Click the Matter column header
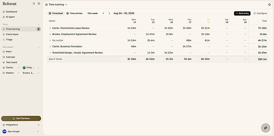274x136 pixels. click(x=52, y=21)
